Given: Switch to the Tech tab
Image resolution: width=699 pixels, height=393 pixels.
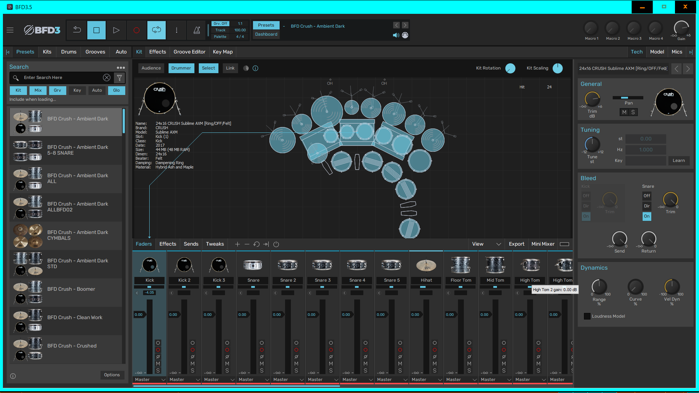Looking at the screenshot, I should click(637, 52).
